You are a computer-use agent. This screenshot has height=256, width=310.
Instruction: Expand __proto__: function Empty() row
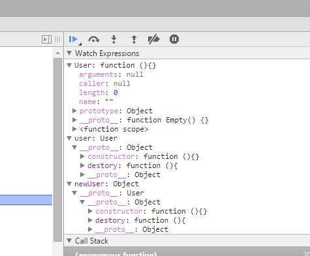(74, 120)
